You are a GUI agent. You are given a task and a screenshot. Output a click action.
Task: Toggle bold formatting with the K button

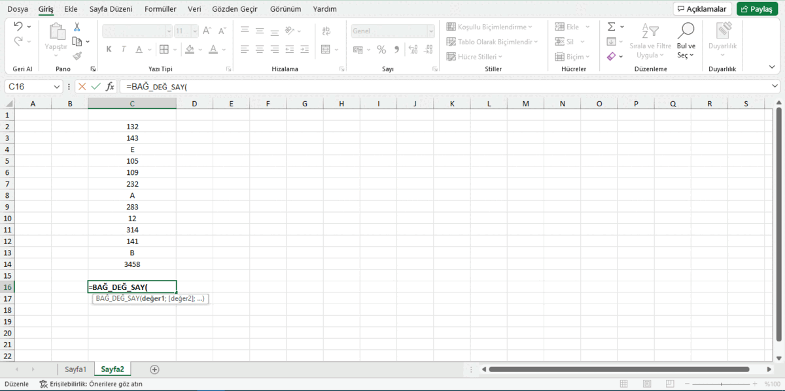tap(109, 49)
